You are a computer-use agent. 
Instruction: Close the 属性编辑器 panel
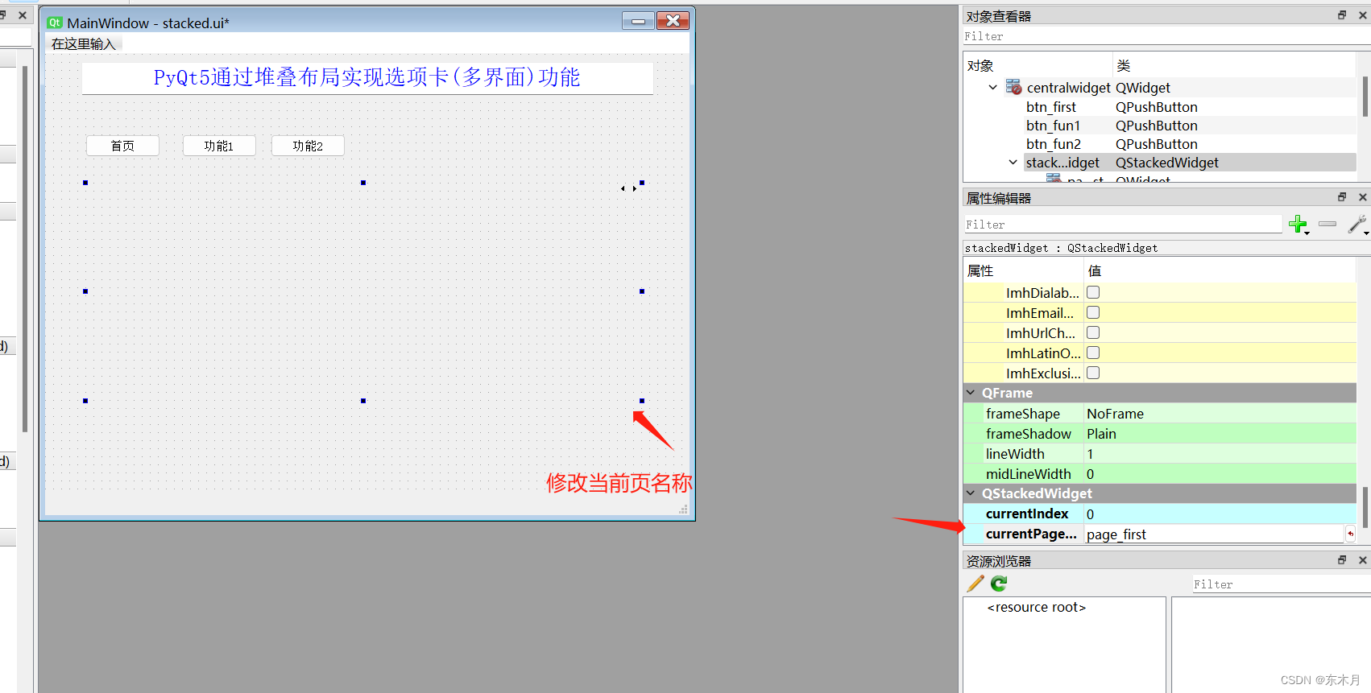coord(1362,197)
